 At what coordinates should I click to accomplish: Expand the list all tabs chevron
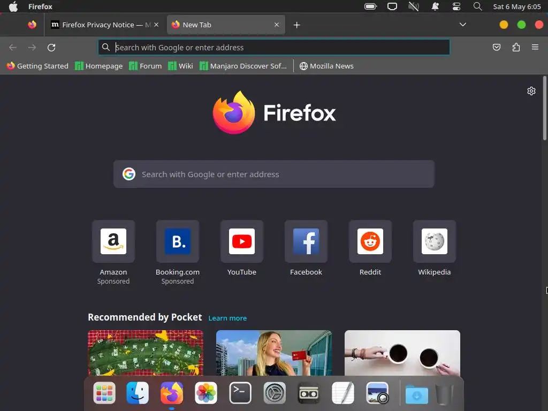pyautogui.click(x=463, y=25)
